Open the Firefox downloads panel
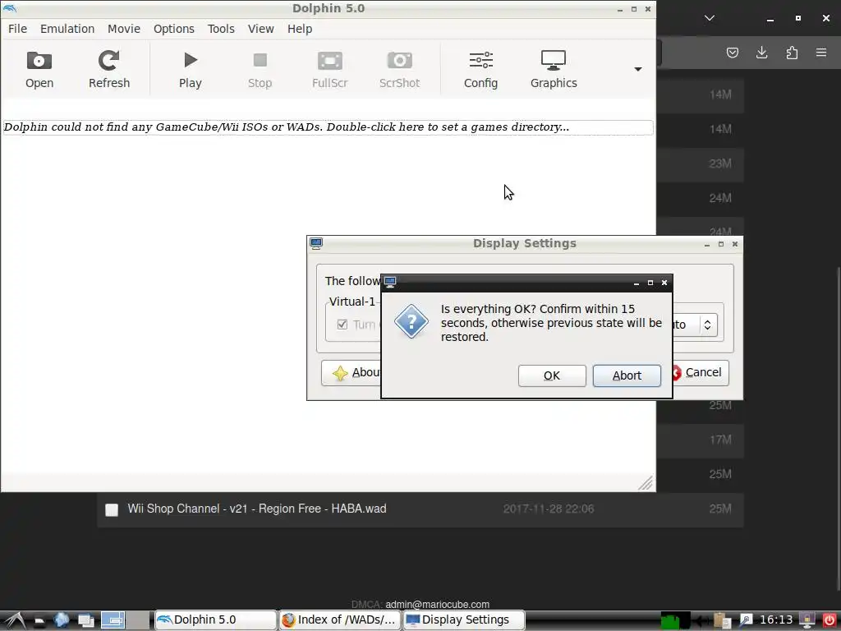841x631 pixels. click(761, 53)
